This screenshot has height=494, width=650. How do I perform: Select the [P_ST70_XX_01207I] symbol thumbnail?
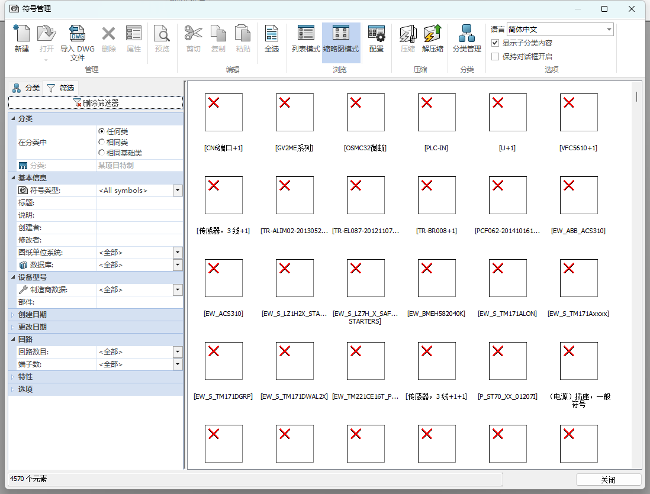click(507, 361)
